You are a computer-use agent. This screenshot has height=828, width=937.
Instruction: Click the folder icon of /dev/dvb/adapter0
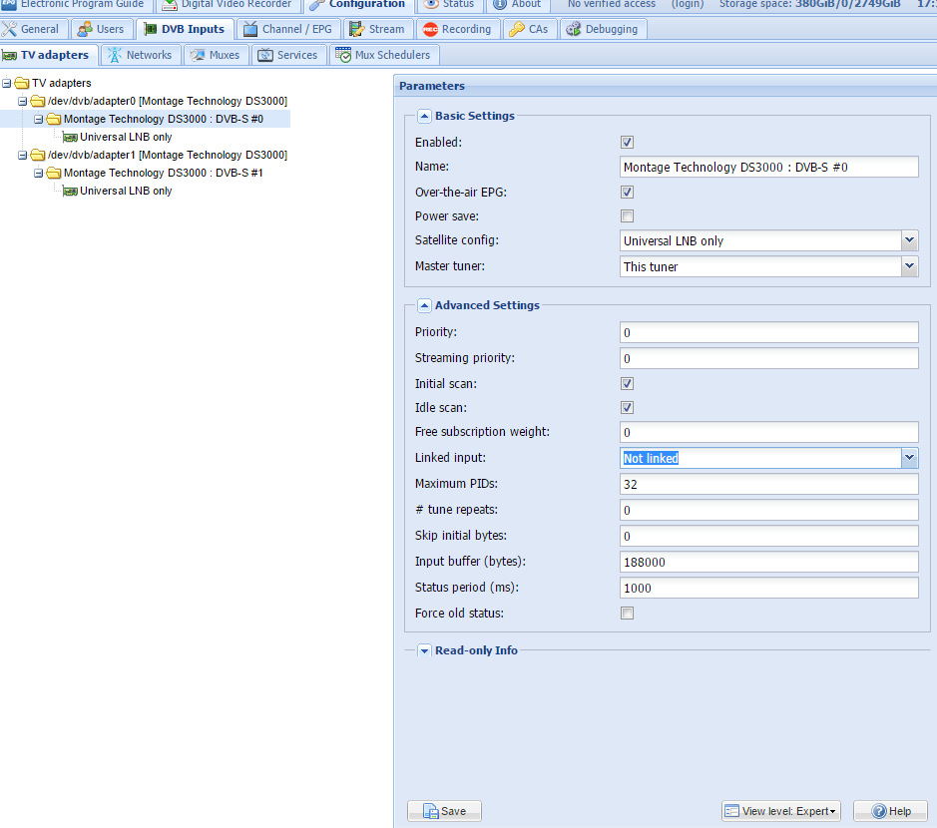click(38, 101)
